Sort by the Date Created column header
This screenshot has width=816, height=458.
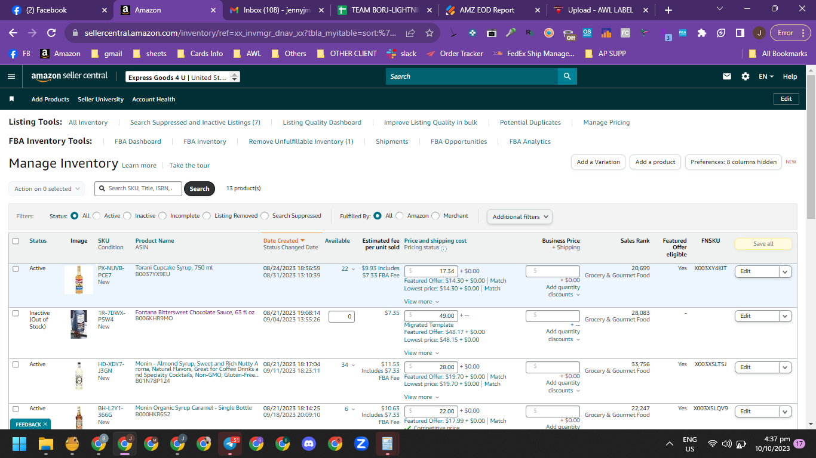coord(284,241)
